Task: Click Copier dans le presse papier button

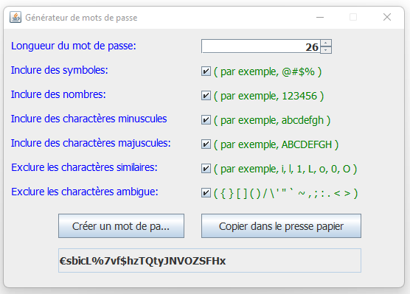Action: tap(281, 226)
